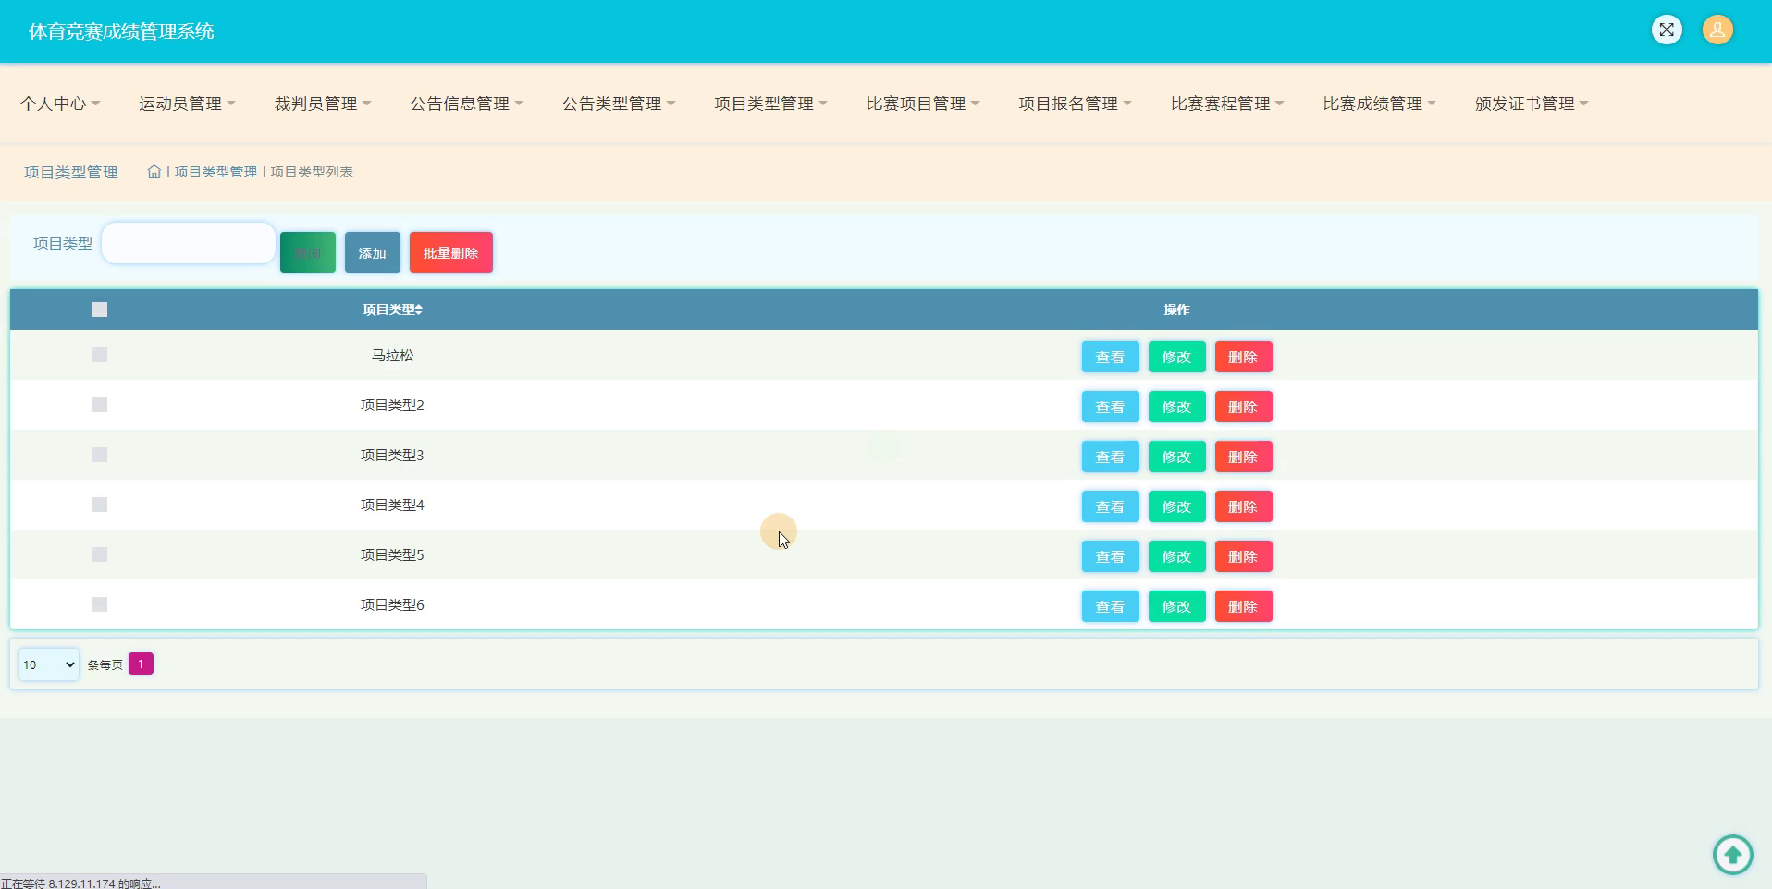Image resolution: width=1772 pixels, height=889 pixels.
Task: Click the 操作 column header
Action: (1176, 310)
